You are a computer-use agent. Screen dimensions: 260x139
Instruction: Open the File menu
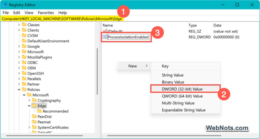pos(6,13)
